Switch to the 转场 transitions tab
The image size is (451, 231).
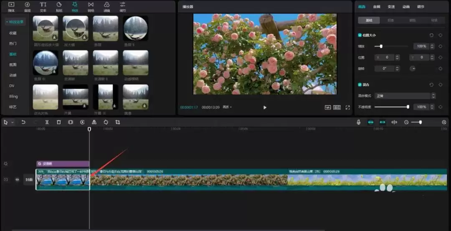point(91,7)
